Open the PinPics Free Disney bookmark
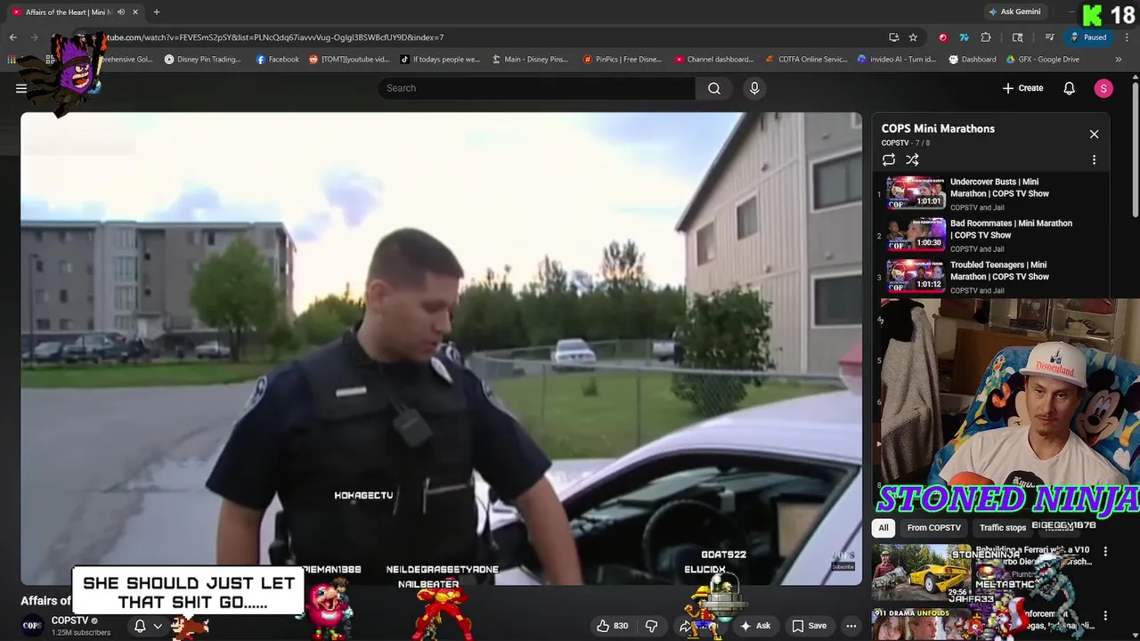 (623, 60)
